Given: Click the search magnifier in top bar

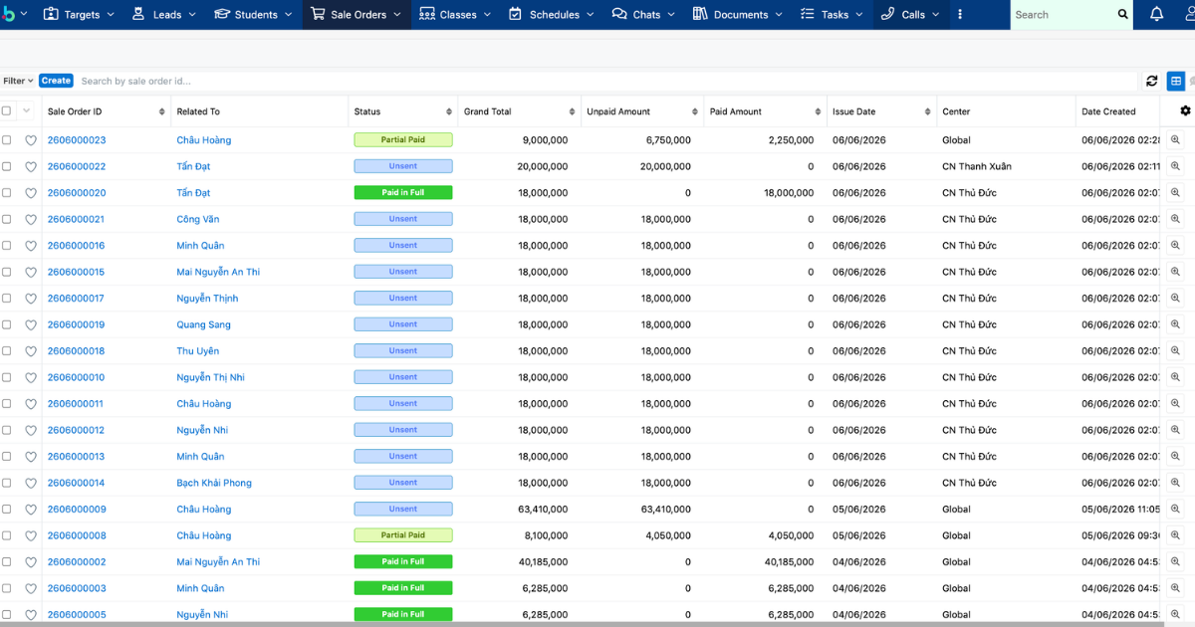Looking at the screenshot, I should tap(1123, 15).
